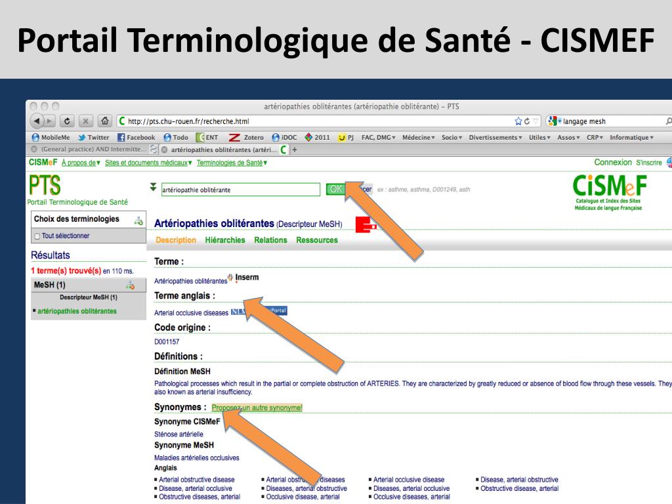
Task: Switch to the Hiérarchies tab
Action: click(225, 240)
